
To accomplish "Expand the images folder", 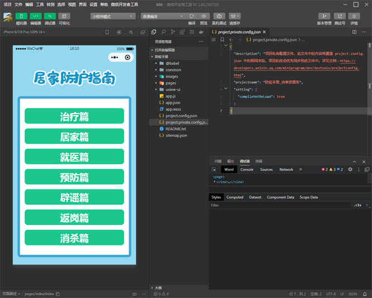I will [179, 77].
